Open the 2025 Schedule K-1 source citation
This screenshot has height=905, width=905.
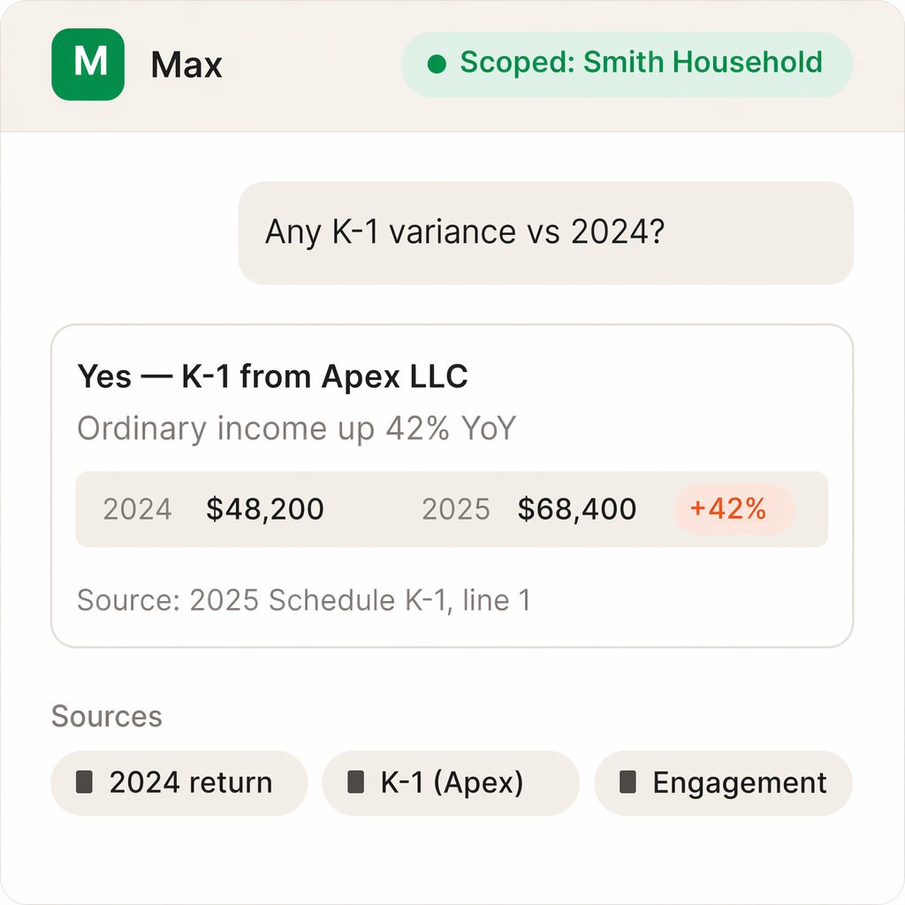(304, 600)
